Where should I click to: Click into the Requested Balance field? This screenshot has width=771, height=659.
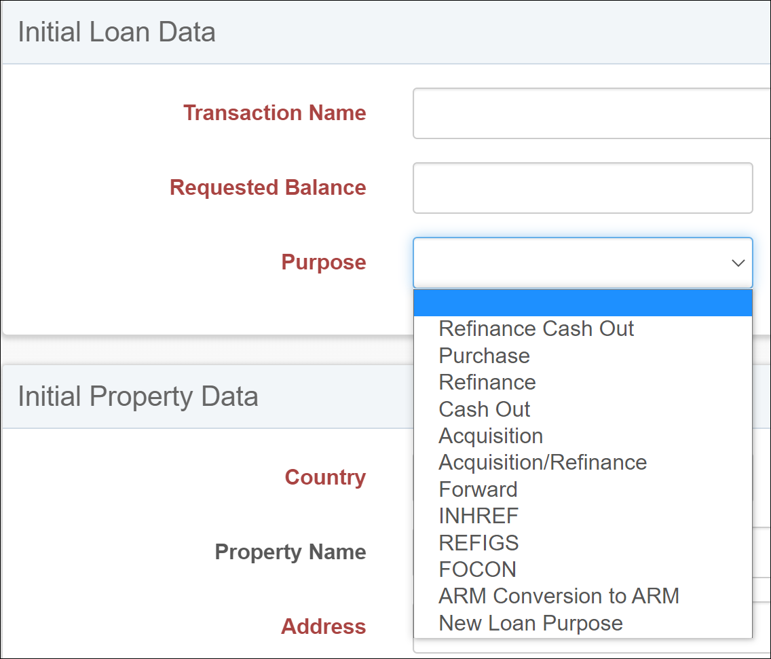click(582, 188)
